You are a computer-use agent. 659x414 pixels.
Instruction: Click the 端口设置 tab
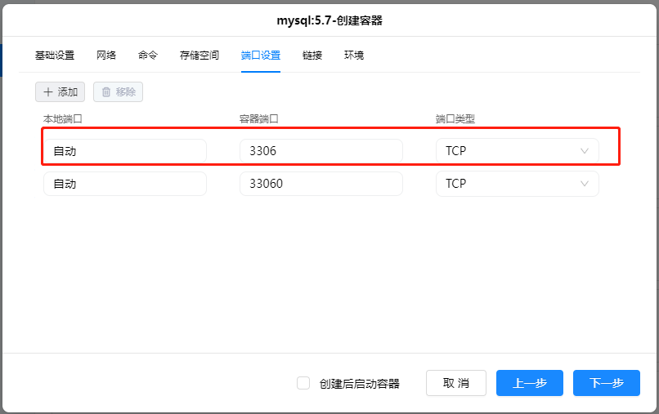tap(261, 56)
